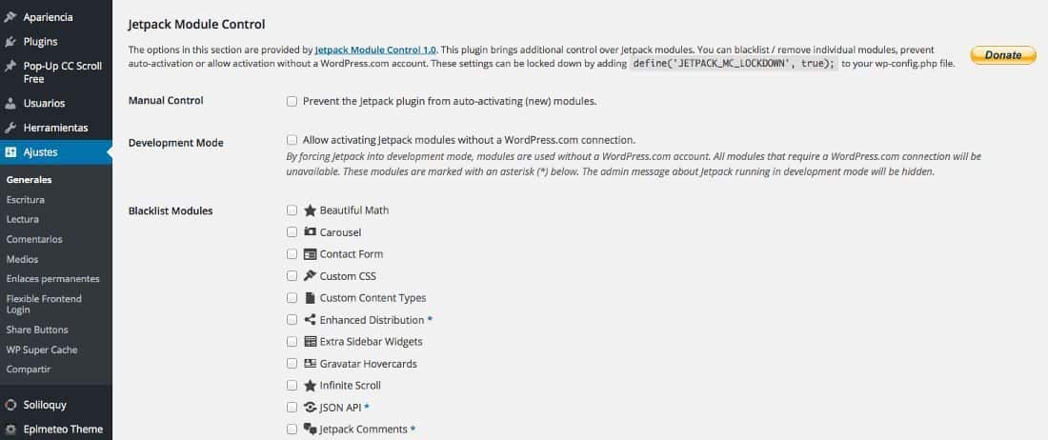Image resolution: width=1048 pixels, height=440 pixels.
Task: Click the Herramientas wrench icon
Action: tap(10, 128)
